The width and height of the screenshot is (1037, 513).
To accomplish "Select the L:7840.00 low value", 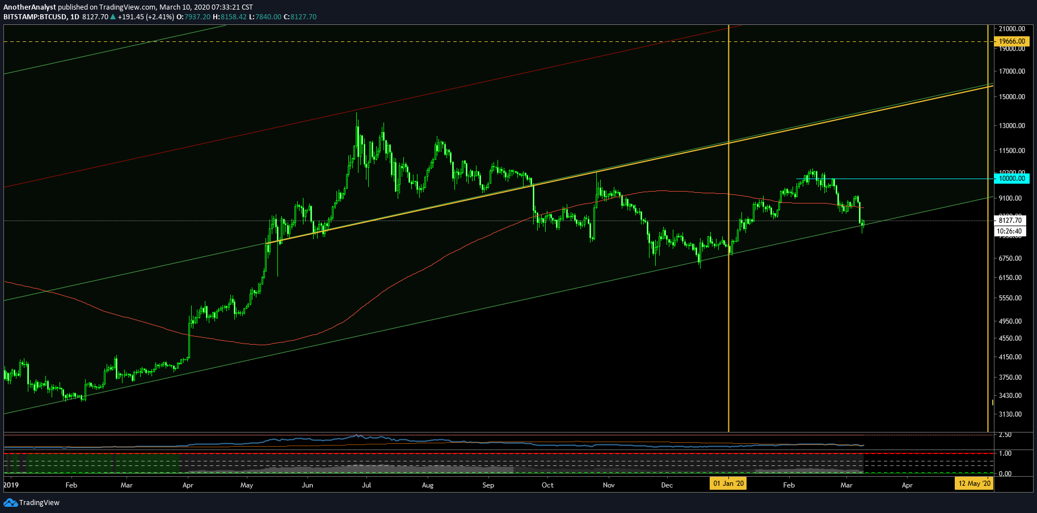I will 265,17.
